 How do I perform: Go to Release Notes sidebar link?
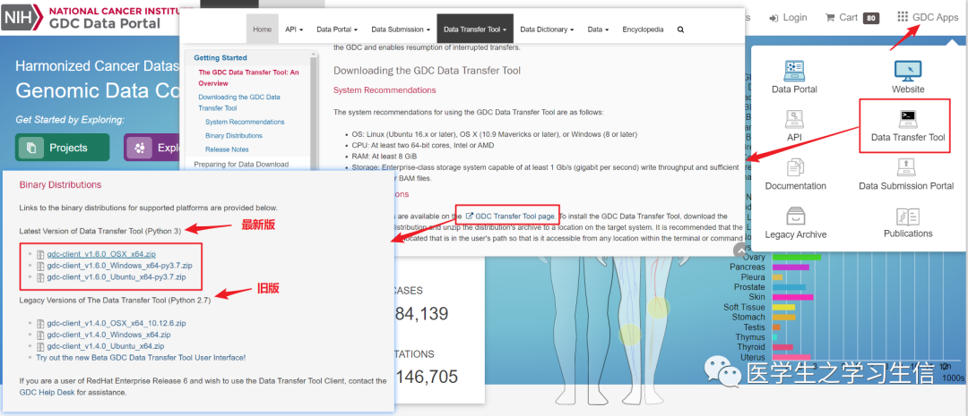227,149
